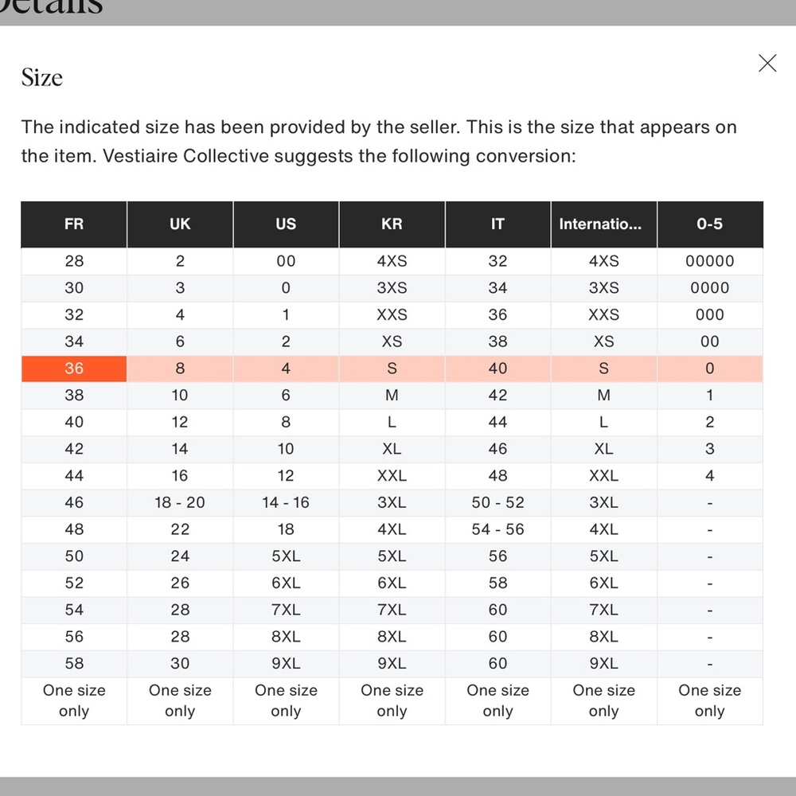This screenshot has height=796, width=796.
Task: Click the KR XXL cell
Action: pyautogui.click(x=392, y=476)
